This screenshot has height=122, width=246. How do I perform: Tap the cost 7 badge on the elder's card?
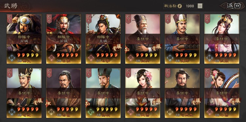tap(128, 19)
